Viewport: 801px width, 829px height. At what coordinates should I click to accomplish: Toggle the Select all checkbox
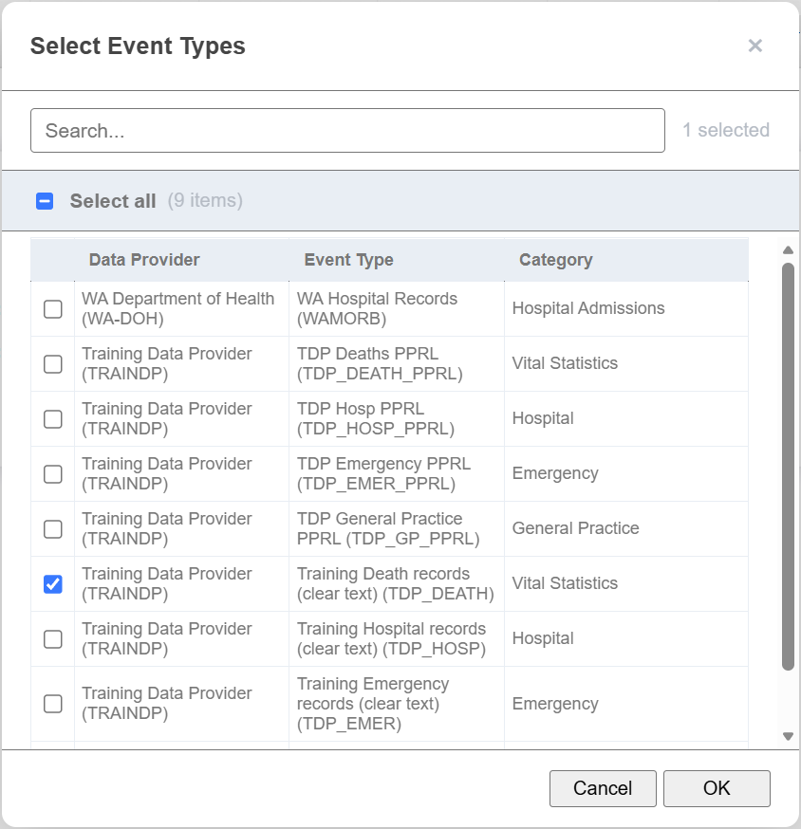(x=45, y=201)
